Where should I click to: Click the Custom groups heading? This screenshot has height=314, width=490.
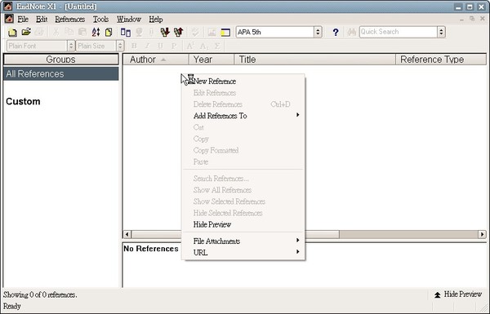(x=23, y=101)
